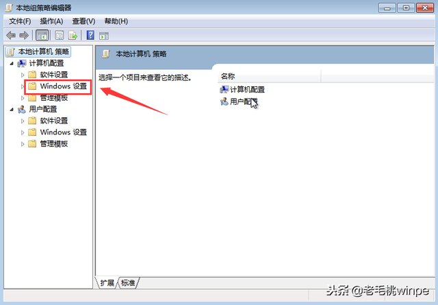Select highlighted Windows 设置 under 计算机配置
Screen dimensions: 438x305
click(58, 86)
